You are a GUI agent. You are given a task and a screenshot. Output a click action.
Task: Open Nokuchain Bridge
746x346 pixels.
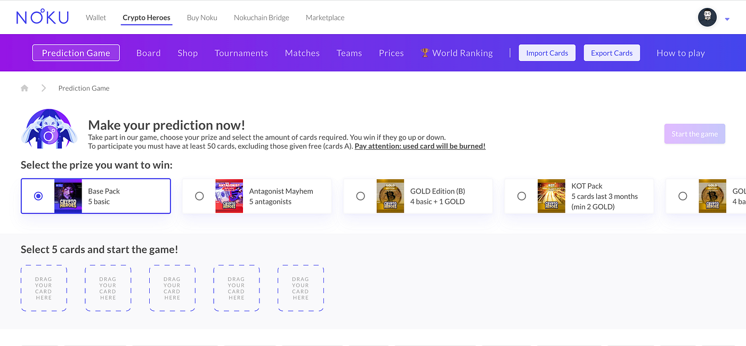click(262, 18)
